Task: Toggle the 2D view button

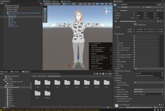Action: 85,4
